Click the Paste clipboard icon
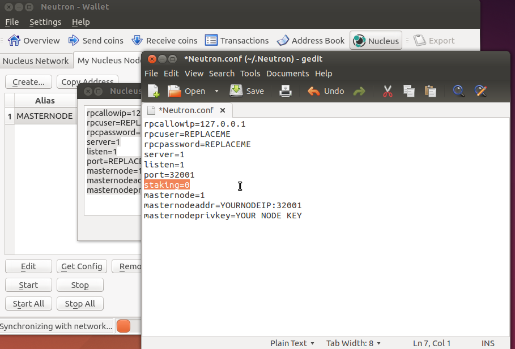The width and height of the screenshot is (515, 349). click(430, 91)
